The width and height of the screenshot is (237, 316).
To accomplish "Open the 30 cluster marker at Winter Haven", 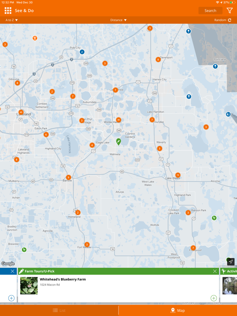I will 118,120.
